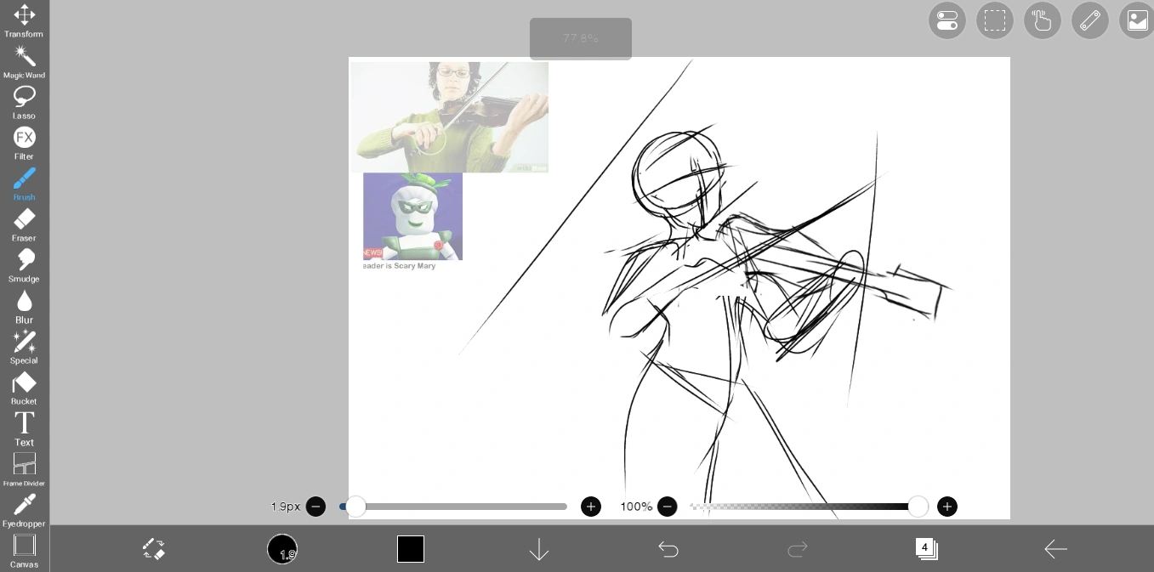Select the Blur tool
1154x572 pixels.
coord(24,300)
